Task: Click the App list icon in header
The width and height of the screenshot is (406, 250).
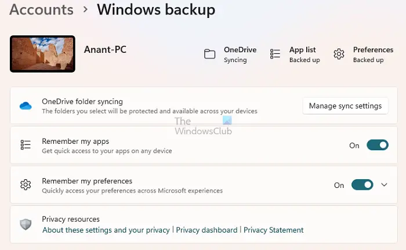Action: point(275,55)
